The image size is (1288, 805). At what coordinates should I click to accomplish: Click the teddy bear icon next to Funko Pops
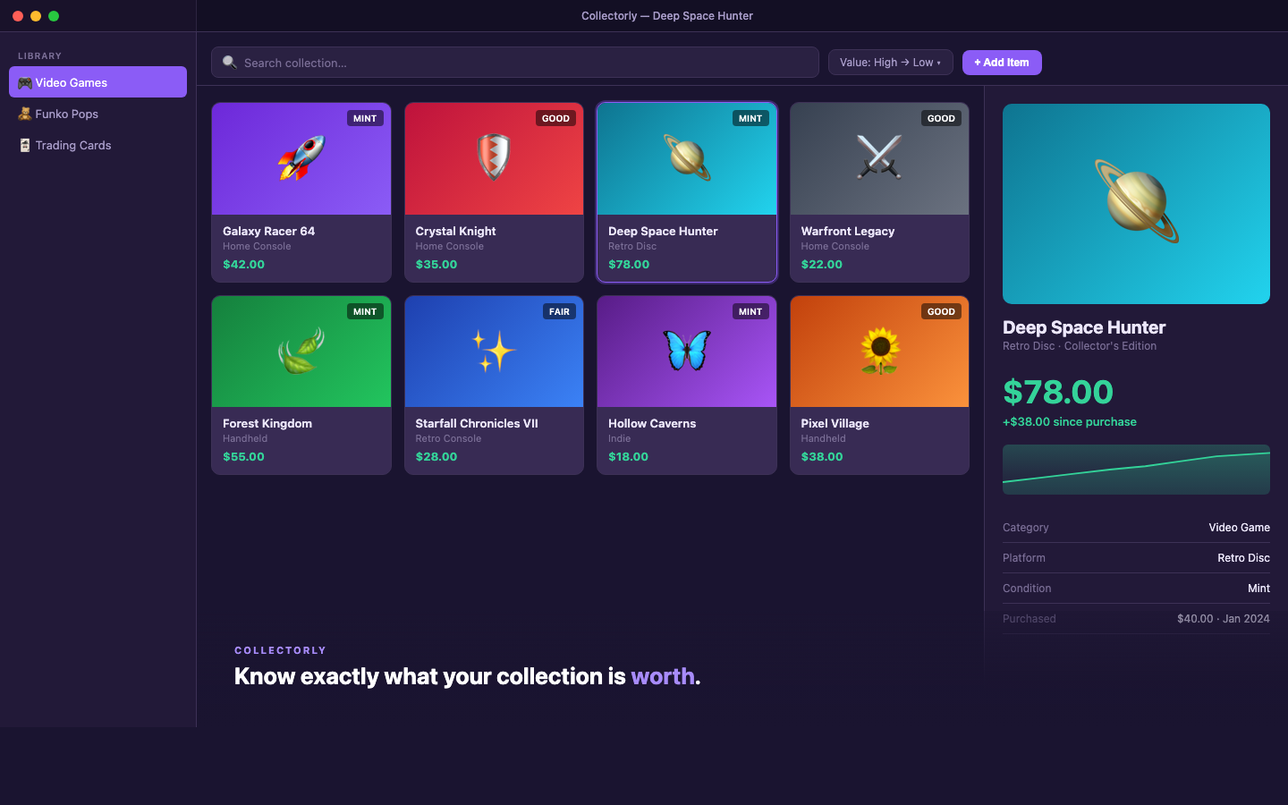(23, 114)
